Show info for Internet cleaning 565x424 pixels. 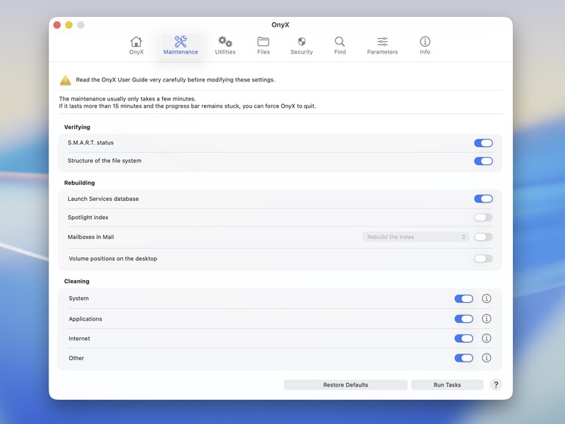[x=486, y=338]
